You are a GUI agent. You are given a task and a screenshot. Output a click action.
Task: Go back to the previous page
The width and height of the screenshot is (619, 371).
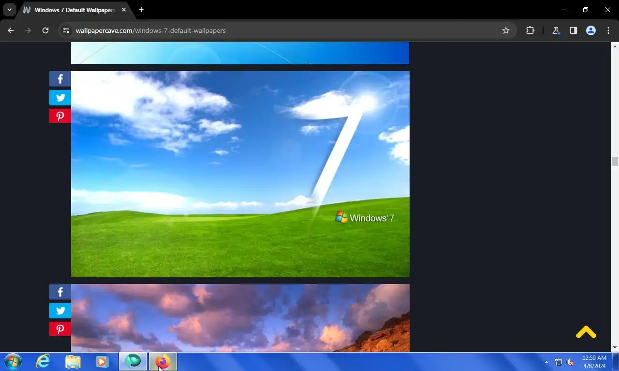(11, 30)
